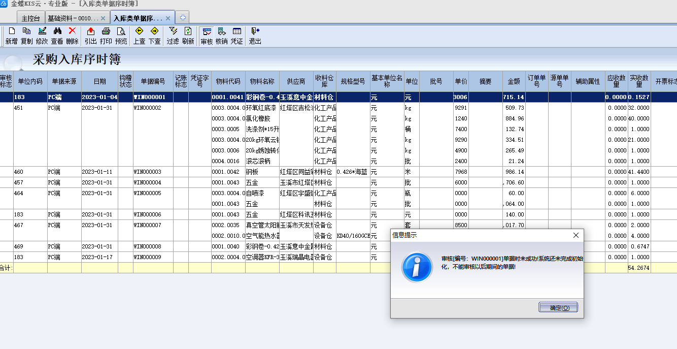Viewport: 677px width, 349px height.
Task: Click the 物料名称 column header
Action: point(262,81)
